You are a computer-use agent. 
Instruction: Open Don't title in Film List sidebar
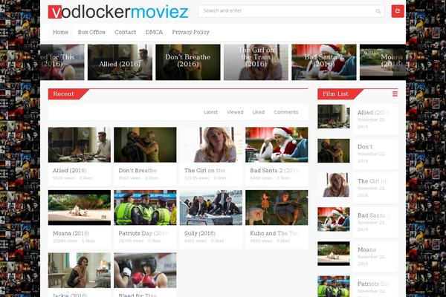(365, 147)
